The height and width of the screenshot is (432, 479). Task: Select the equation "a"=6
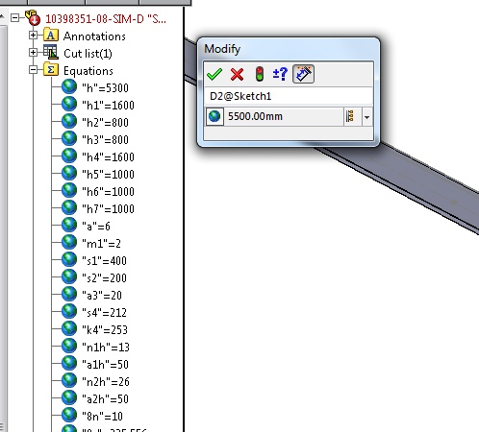pyautogui.click(x=96, y=227)
